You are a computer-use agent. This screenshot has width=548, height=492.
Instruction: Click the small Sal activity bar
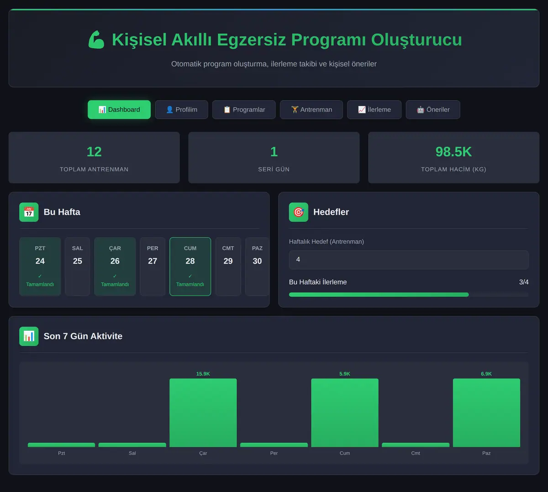[x=132, y=445]
